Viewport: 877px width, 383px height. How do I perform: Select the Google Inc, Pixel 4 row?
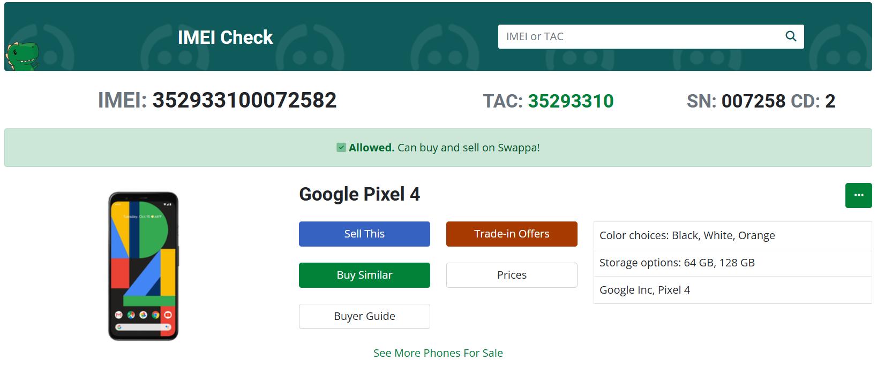(x=732, y=290)
